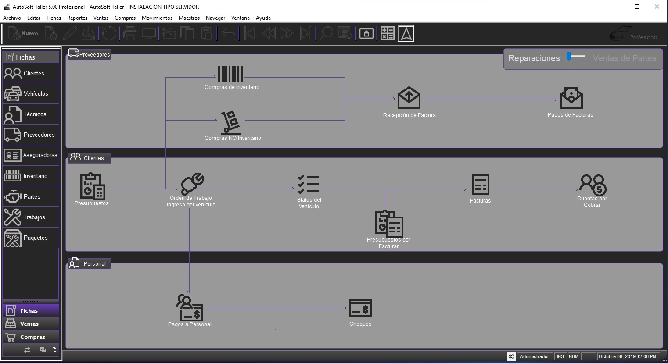Open Presupuestos por Facturar icon
Image resolution: width=668 pixels, height=363 pixels.
pos(389,224)
